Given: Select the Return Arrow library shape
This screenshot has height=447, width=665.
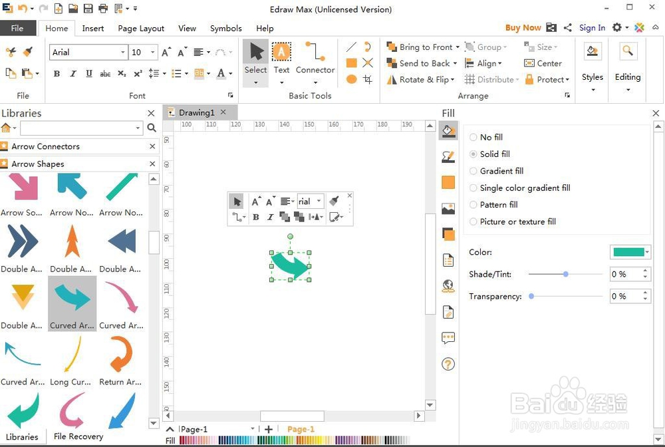Looking at the screenshot, I should (121, 360).
